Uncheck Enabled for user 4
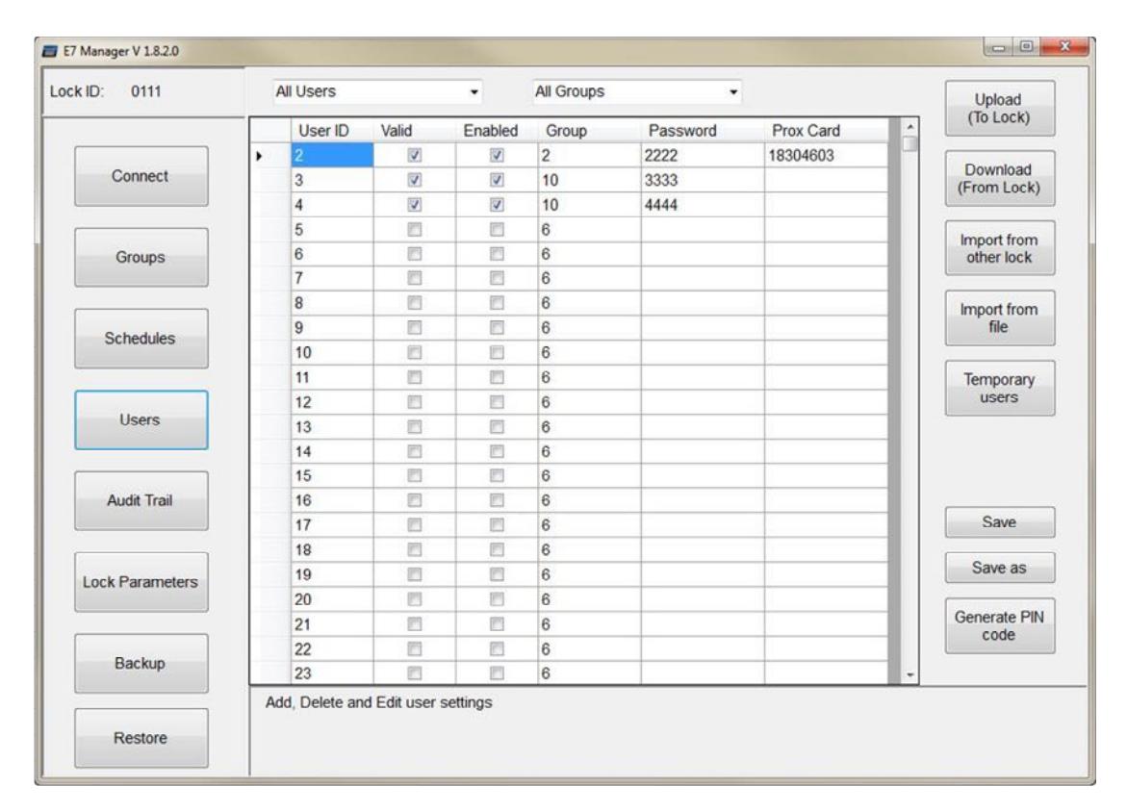 coord(497,205)
